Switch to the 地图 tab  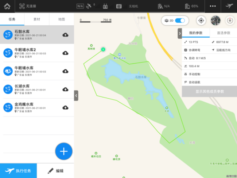point(62,19)
